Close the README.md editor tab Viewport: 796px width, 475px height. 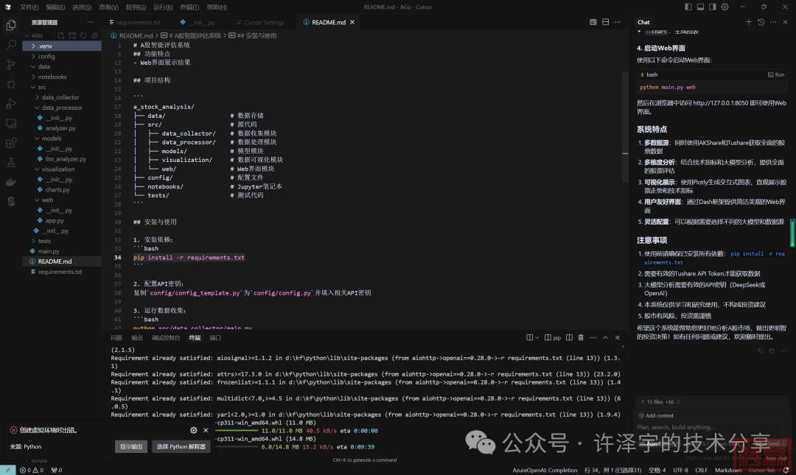point(352,22)
